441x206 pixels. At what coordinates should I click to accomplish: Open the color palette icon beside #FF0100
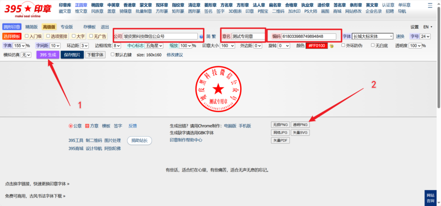(x=332, y=46)
